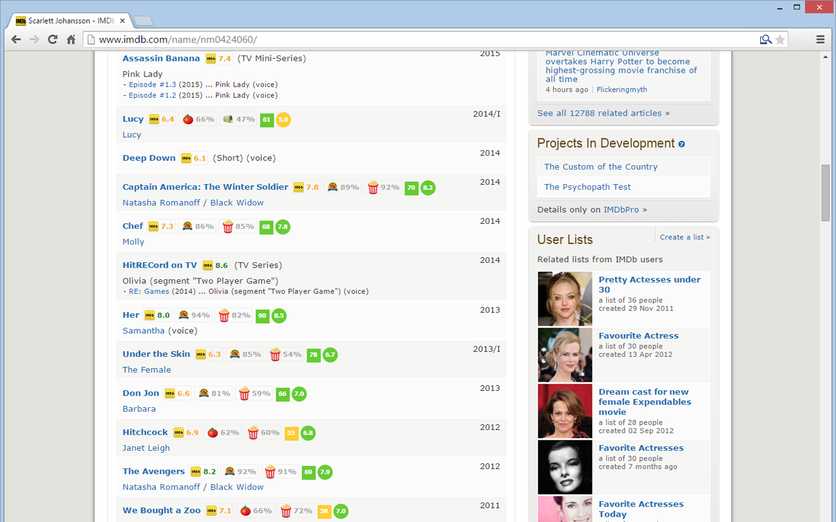Open The Psychopath Test project

click(588, 187)
